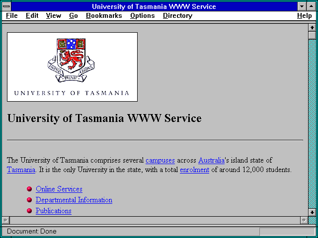The height and width of the screenshot is (238, 318).
Task: Click the vertical scrollbar thumb
Action: [x=313, y=35]
